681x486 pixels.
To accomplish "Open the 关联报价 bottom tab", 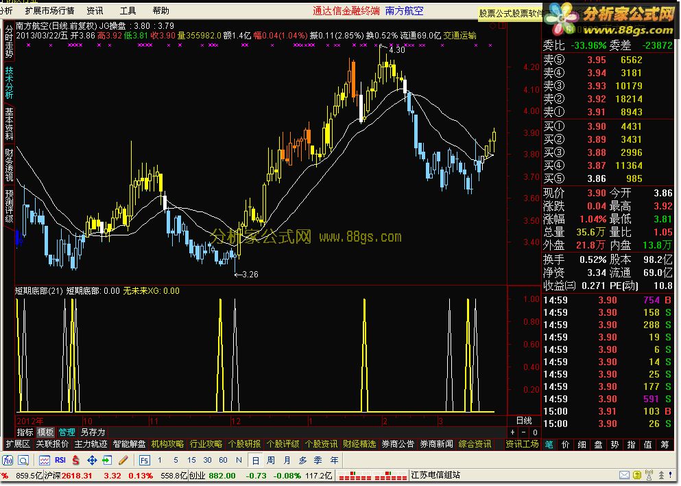I will [x=52, y=444].
